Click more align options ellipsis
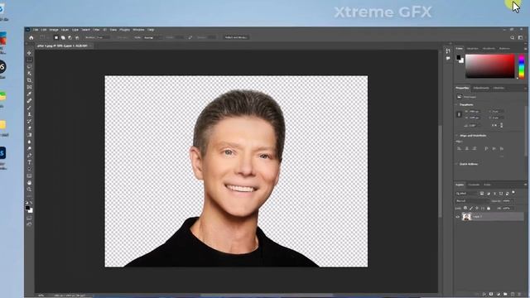The image size is (530, 298). click(x=502, y=156)
